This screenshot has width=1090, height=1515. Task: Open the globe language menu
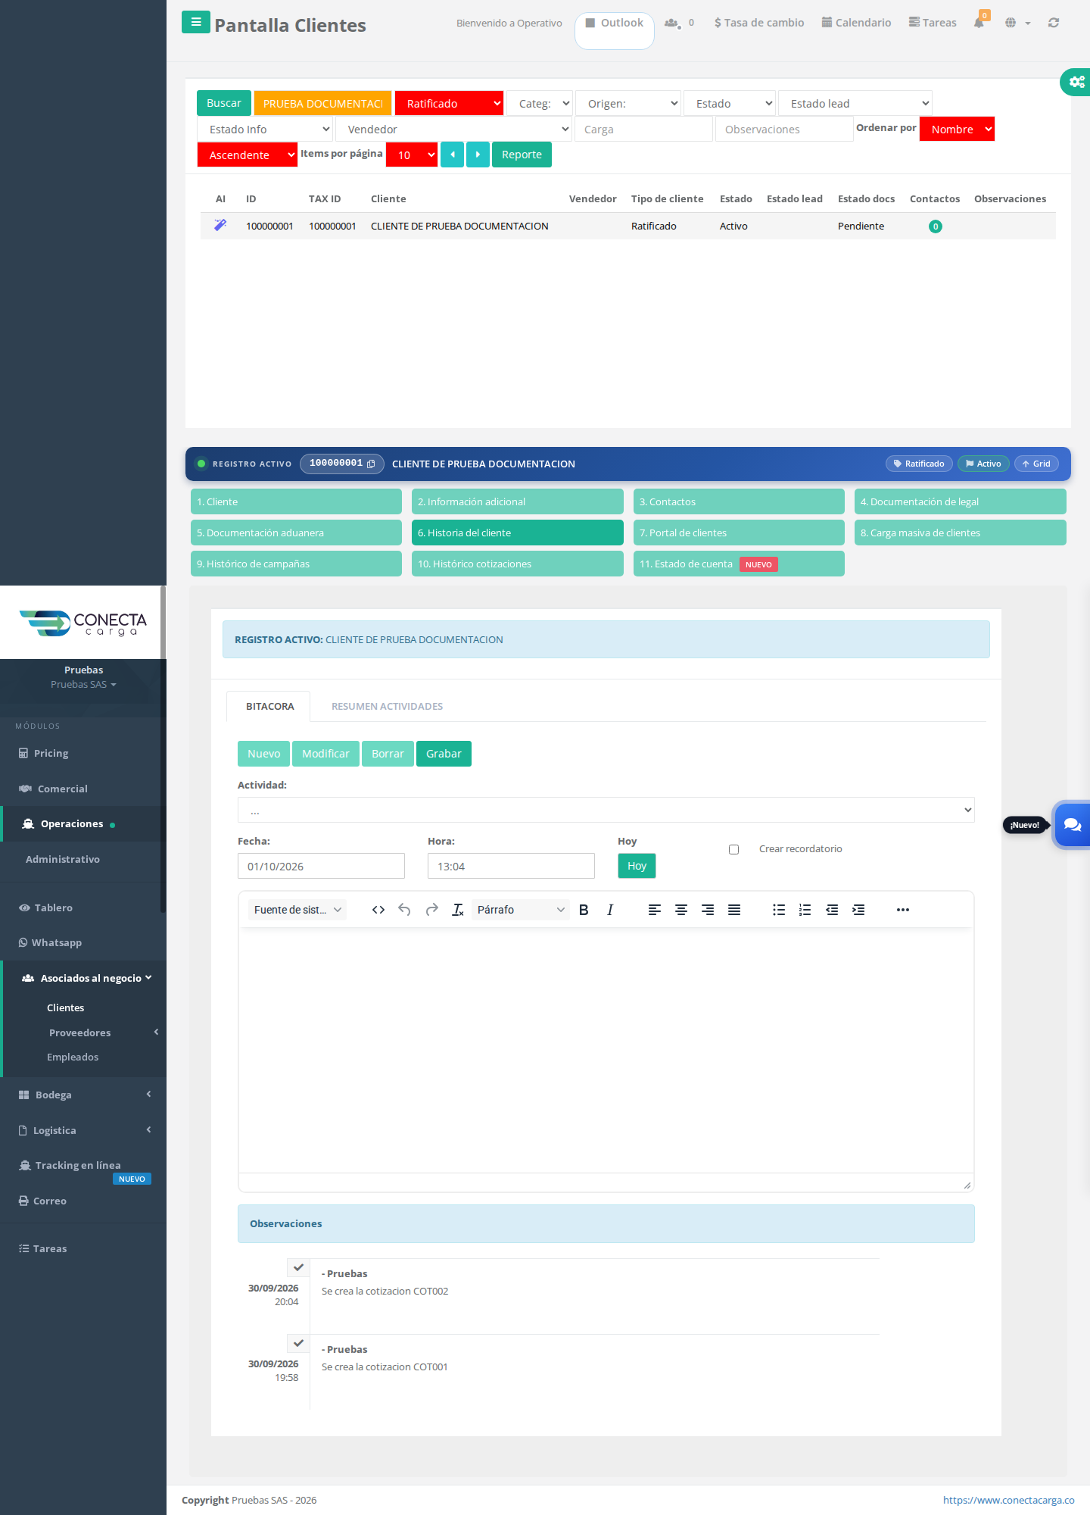coord(1017,23)
